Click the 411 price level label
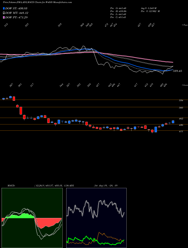 coord(181,131)
